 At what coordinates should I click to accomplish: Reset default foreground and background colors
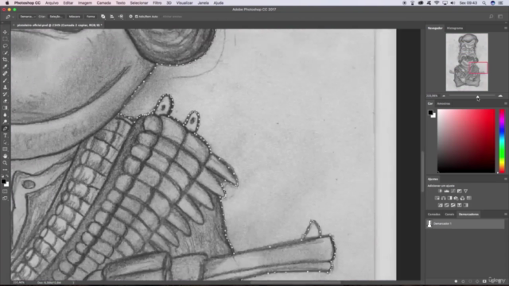tap(2, 176)
